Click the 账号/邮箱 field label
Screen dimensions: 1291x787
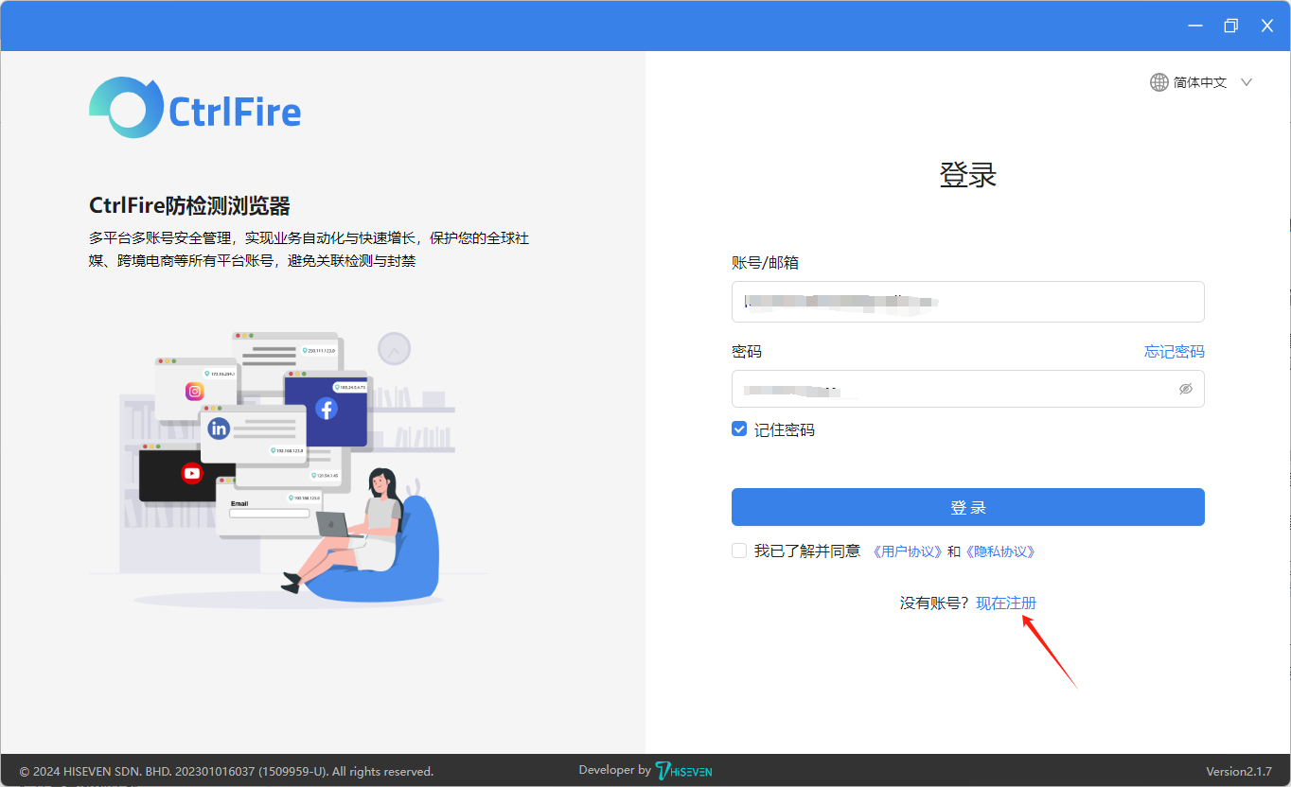click(x=765, y=263)
